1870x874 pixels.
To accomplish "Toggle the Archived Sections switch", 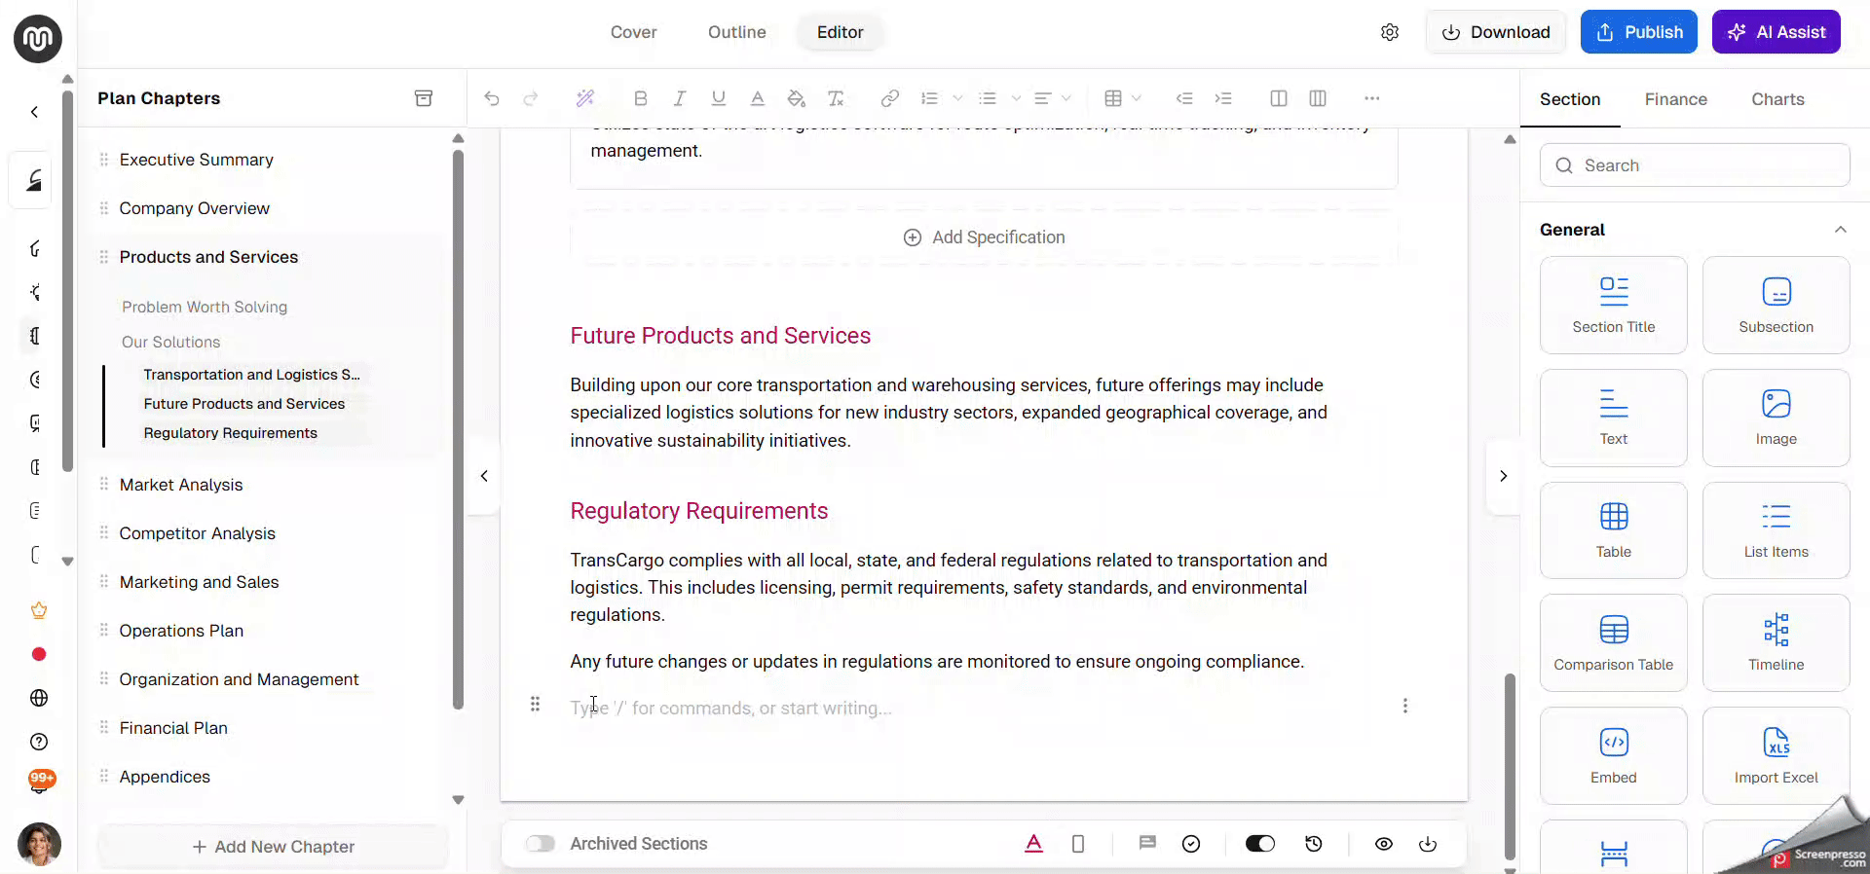I will tap(540, 844).
